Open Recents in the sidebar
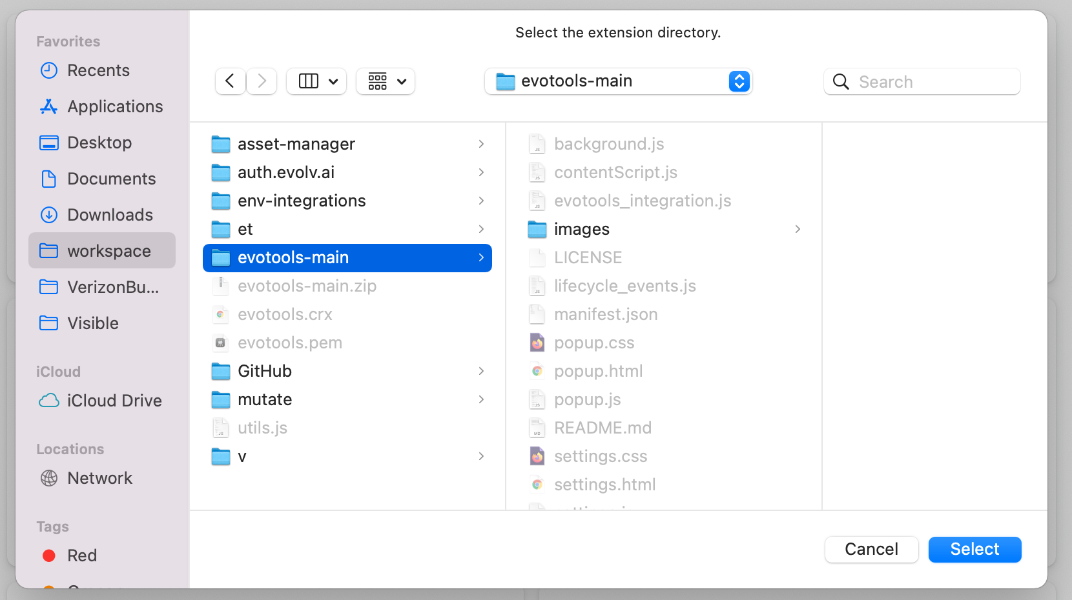 pos(98,70)
